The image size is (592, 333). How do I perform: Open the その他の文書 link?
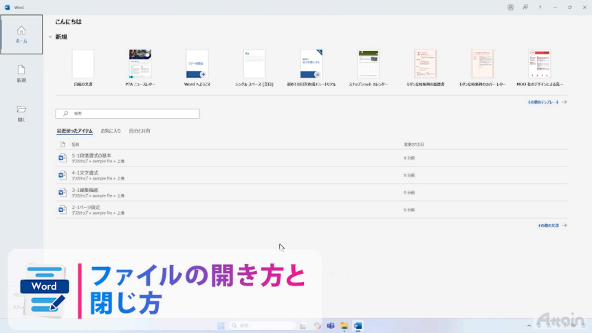click(x=551, y=225)
